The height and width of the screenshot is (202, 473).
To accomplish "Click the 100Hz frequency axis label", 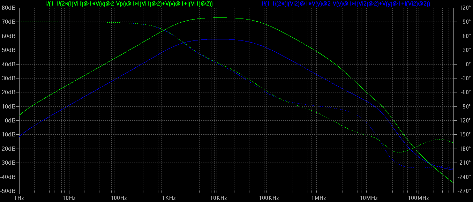I will click(x=119, y=198).
